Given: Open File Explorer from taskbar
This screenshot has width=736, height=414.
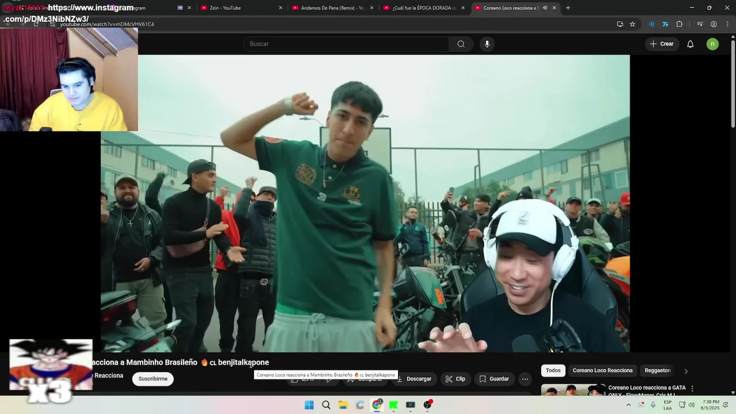Looking at the screenshot, I should (343, 405).
